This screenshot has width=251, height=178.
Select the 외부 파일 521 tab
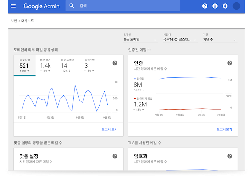[25, 65]
